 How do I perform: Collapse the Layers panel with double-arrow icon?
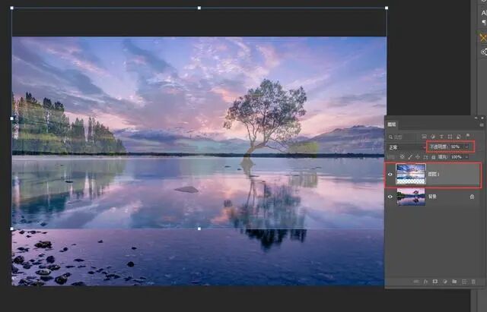pyautogui.click(x=476, y=118)
